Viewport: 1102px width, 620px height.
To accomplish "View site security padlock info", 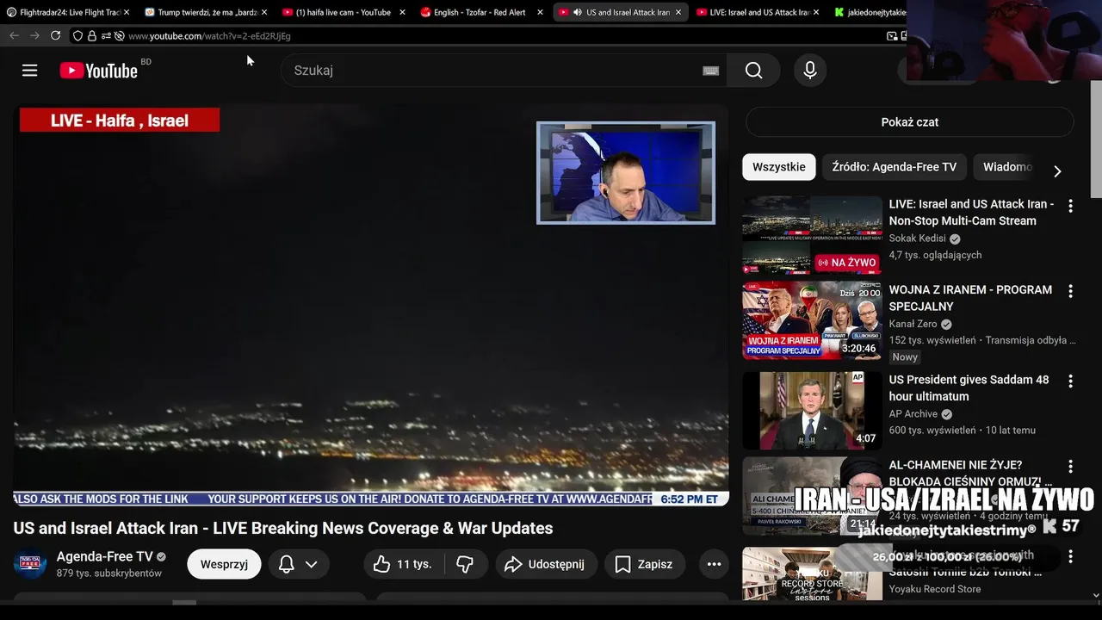I will coord(91,36).
